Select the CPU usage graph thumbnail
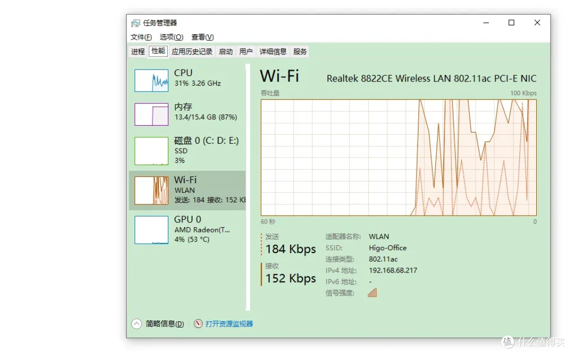This screenshot has width=570, height=354. tap(151, 80)
